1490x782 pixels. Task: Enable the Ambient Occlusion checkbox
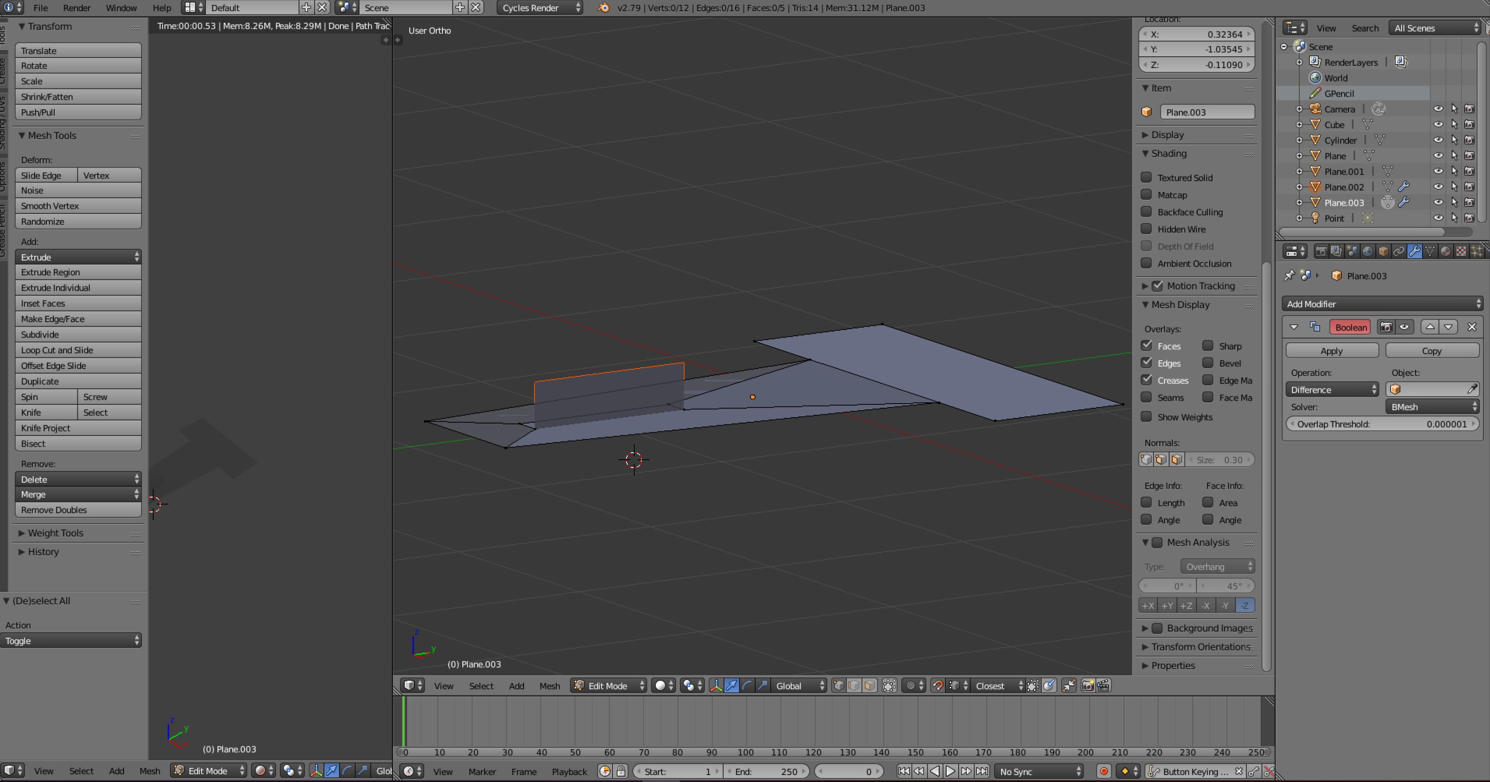(1146, 263)
